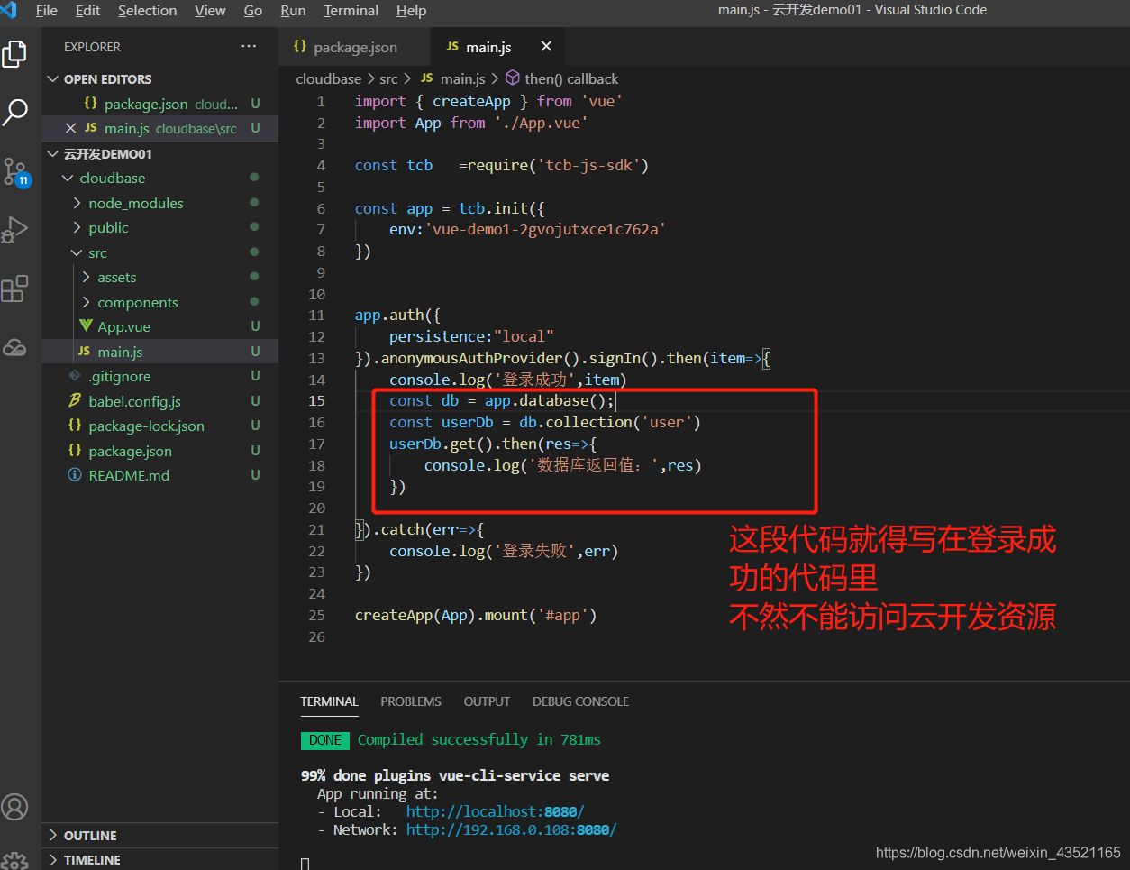Switch to the Output panel tab
This screenshot has width=1130, height=870.
click(487, 701)
